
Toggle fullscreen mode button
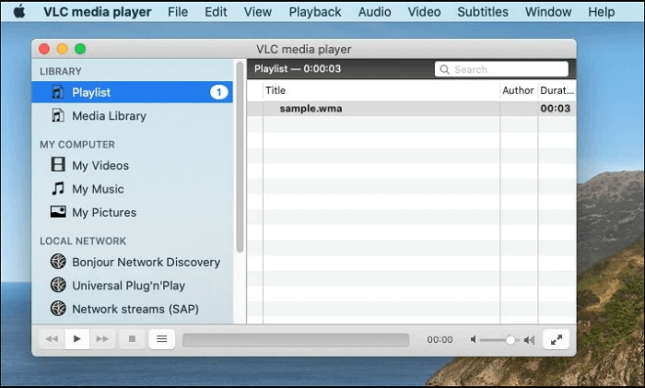point(556,339)
